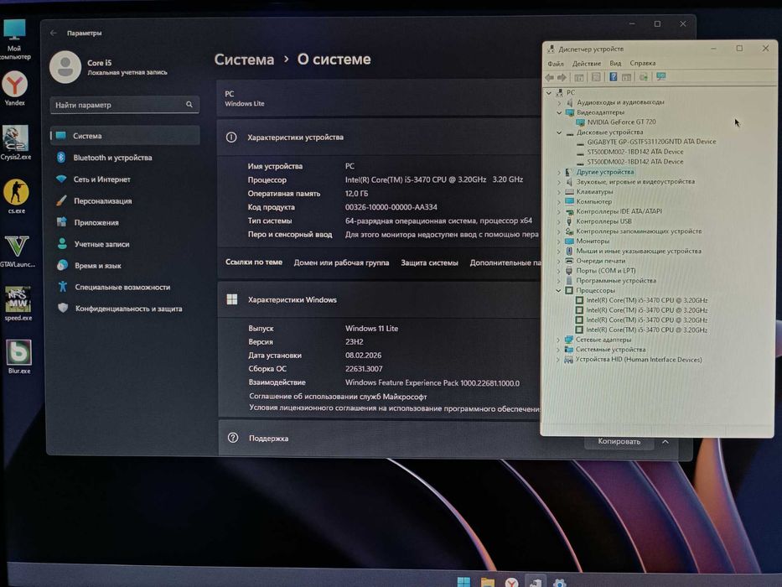This screenshot has height=587, width=782.
Task: Click Scan for hardware changes monitor icon
Action: (x=661, y=76)
